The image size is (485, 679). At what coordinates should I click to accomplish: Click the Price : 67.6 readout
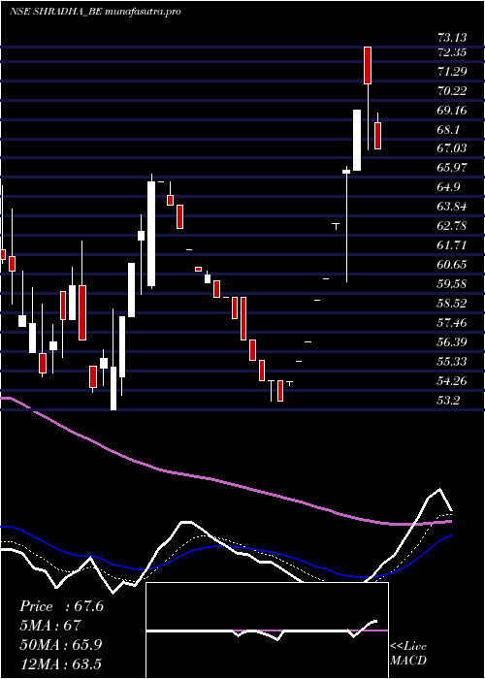tap(61, 606)
